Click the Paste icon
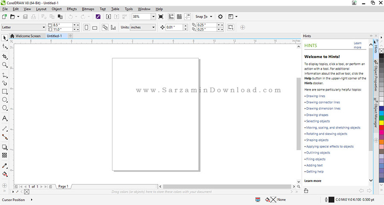 click(60, 17)
